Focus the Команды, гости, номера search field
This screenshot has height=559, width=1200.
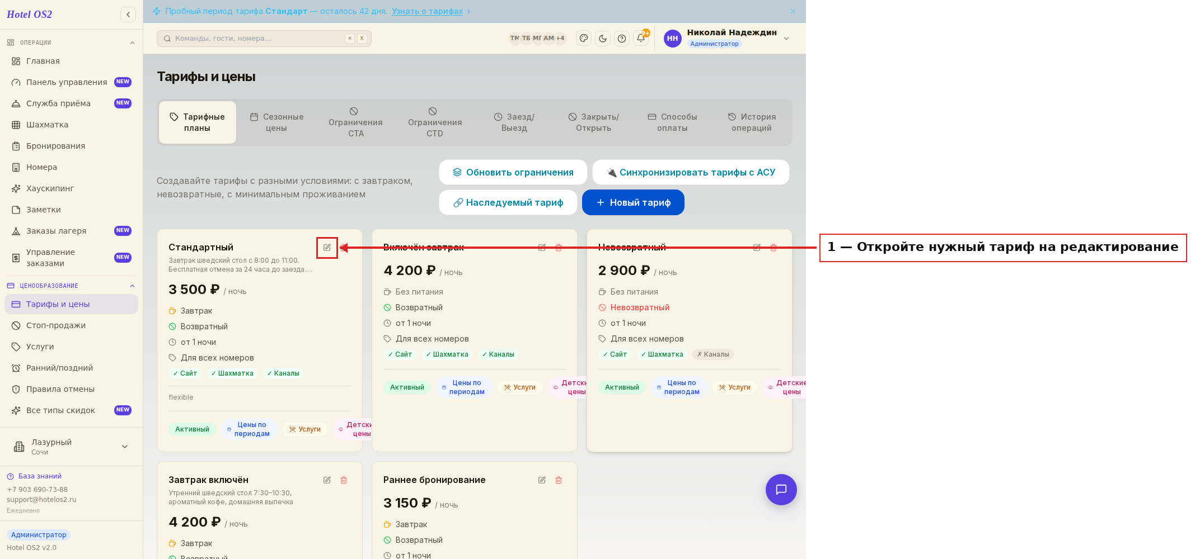click(264, 38)
